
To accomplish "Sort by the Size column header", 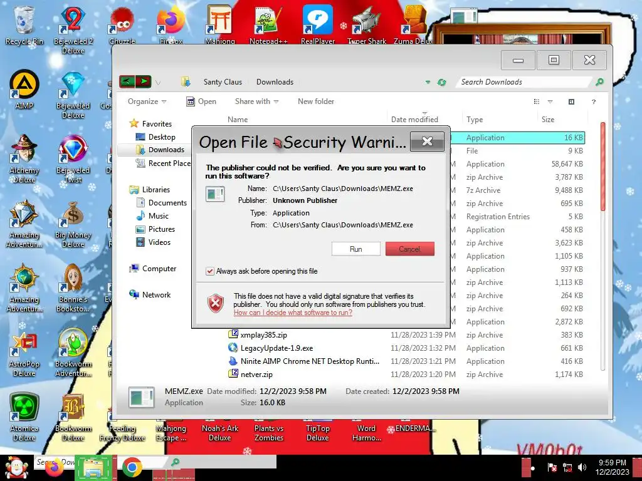I will (x=548, y=120).
